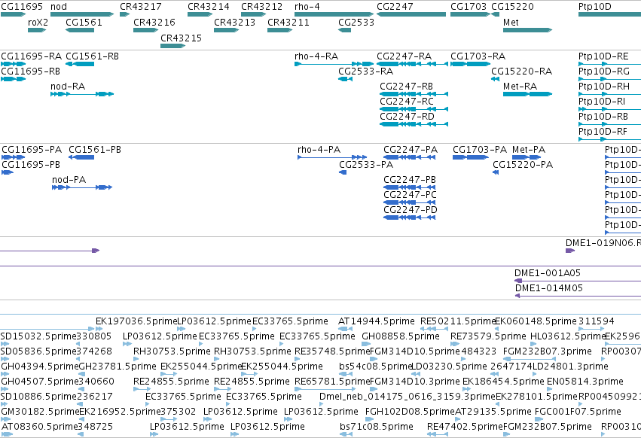Click the CG1703-PA protein feature

pos(471,157)
